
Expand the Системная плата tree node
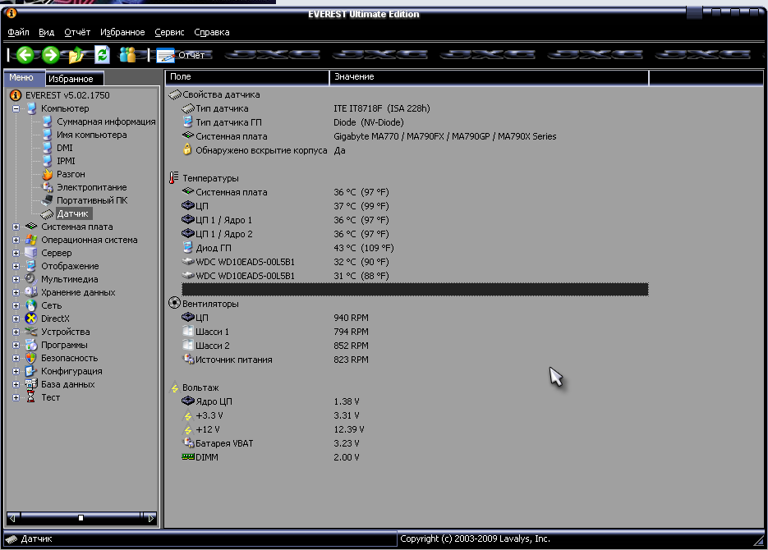click(x=16, y=227)
